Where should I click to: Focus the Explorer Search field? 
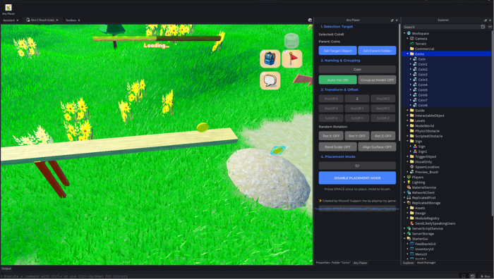(441, 27)
